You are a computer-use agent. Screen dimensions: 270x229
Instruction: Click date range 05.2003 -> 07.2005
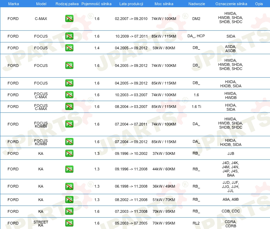point(131,223)
